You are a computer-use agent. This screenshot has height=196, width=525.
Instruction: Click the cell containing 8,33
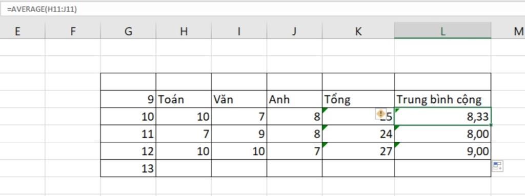click(x=442, y=116)
